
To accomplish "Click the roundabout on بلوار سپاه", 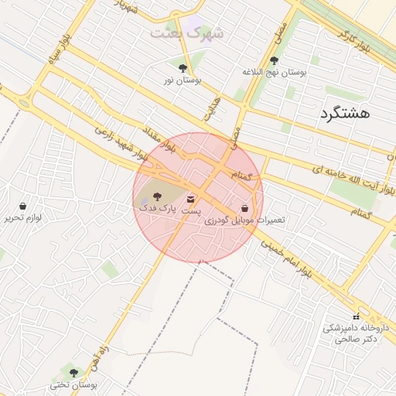I will (x=24, y=104).
